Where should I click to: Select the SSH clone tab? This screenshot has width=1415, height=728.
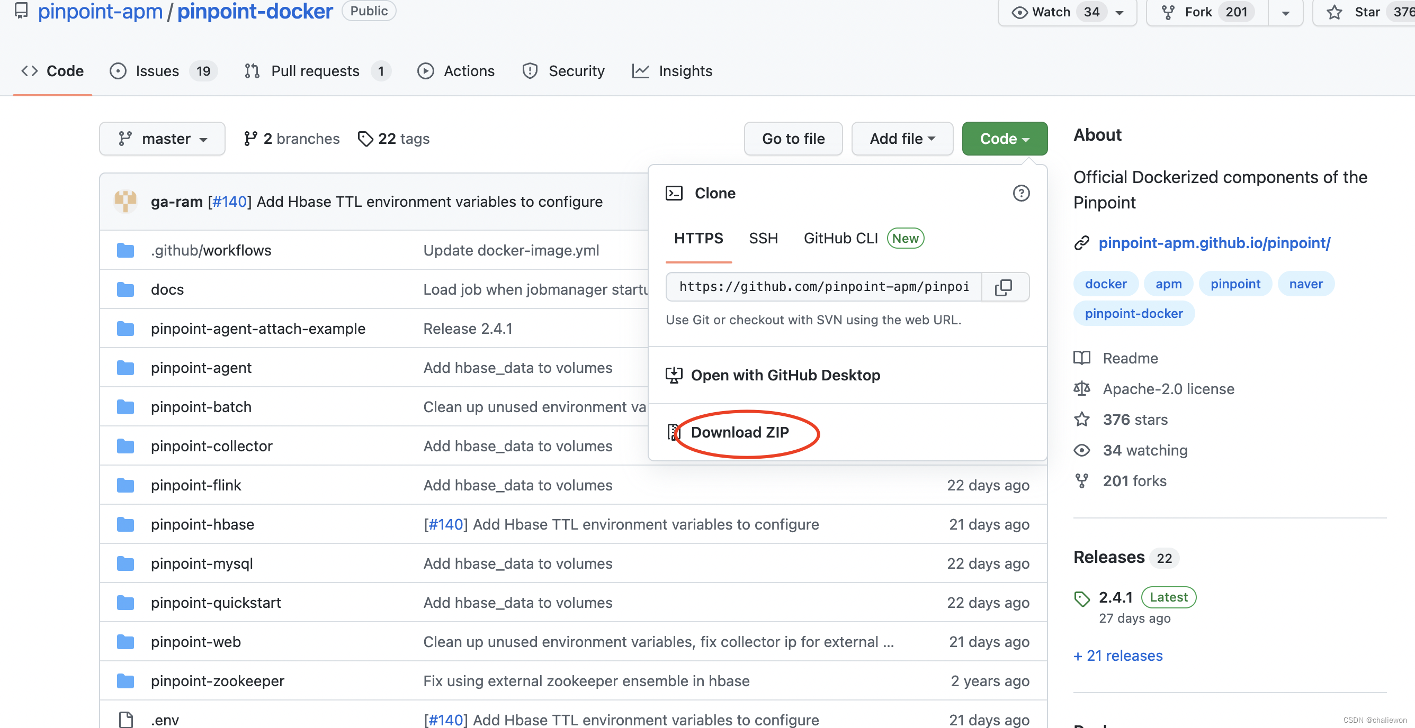pos(764,239)
